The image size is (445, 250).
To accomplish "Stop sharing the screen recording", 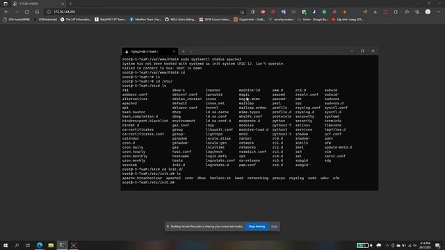I will 257,226.
